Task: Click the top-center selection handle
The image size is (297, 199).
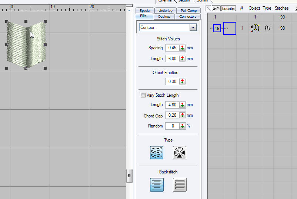Action: pos(26,21)
